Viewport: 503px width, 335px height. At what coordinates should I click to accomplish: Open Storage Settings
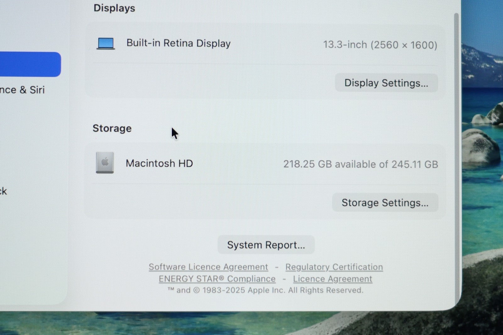pyautogui.click(x=385, y=203)
